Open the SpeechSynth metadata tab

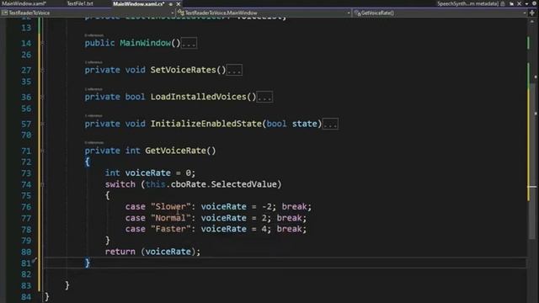tap(467, 3)
